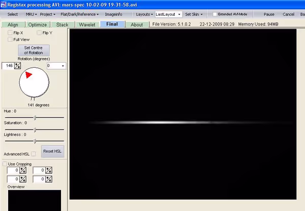The width and height of the screenshot is (305, 211).
Task: Open the Stack tab
Action: (x=63, y=24)
